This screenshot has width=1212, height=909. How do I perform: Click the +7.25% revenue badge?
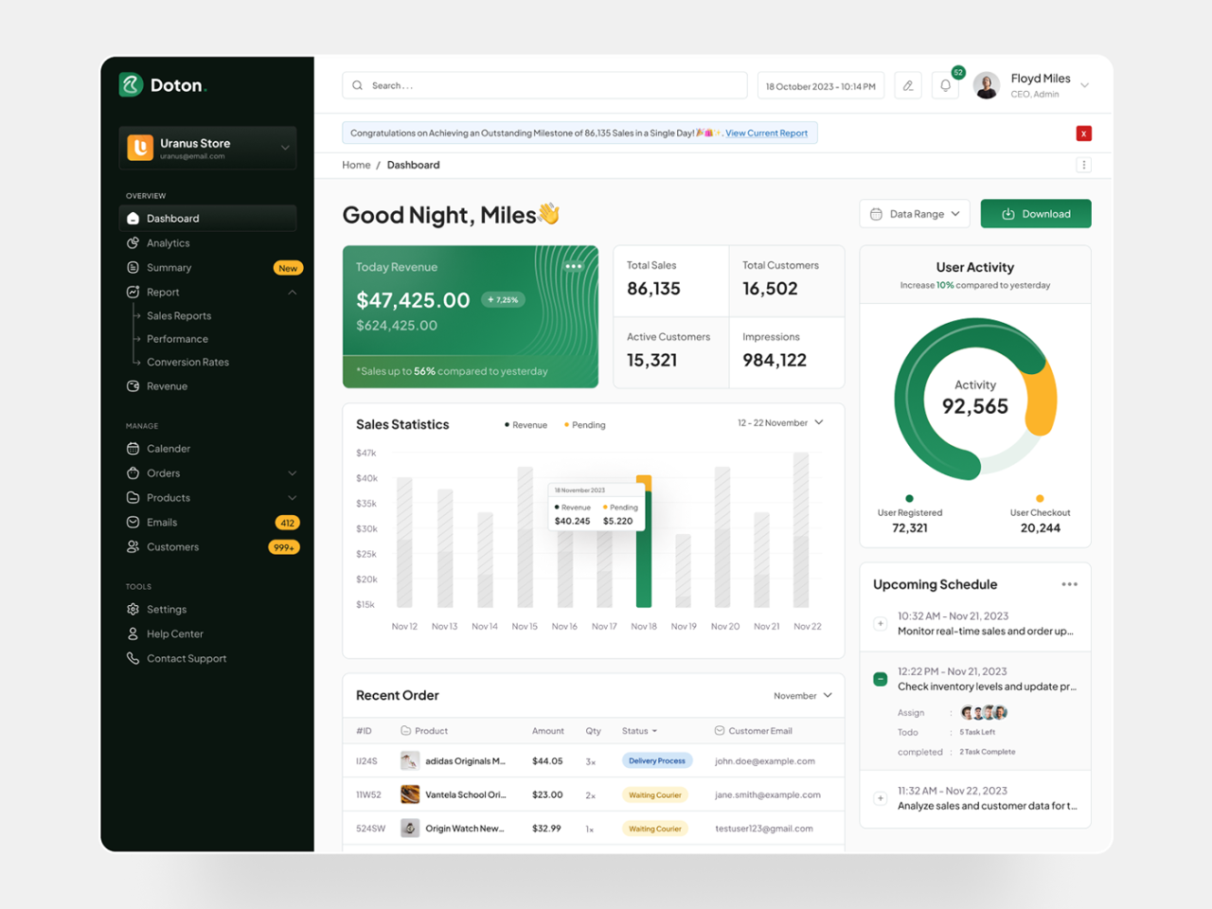point(503,300)
